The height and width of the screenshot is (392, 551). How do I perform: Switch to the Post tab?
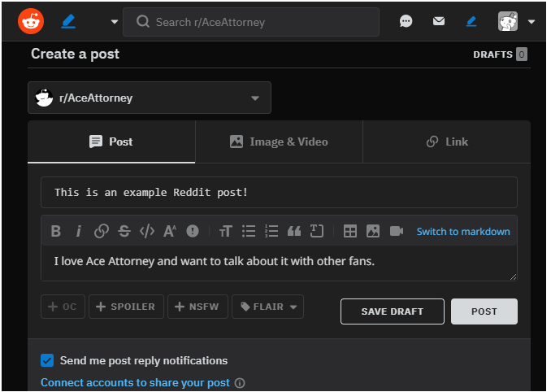pyautogui.click(x=111, y=142)
